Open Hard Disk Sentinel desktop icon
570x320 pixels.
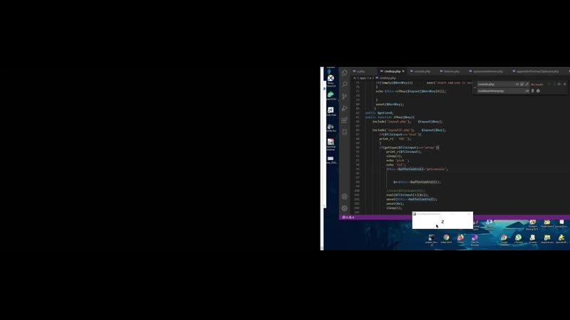[x=331, y=144]
